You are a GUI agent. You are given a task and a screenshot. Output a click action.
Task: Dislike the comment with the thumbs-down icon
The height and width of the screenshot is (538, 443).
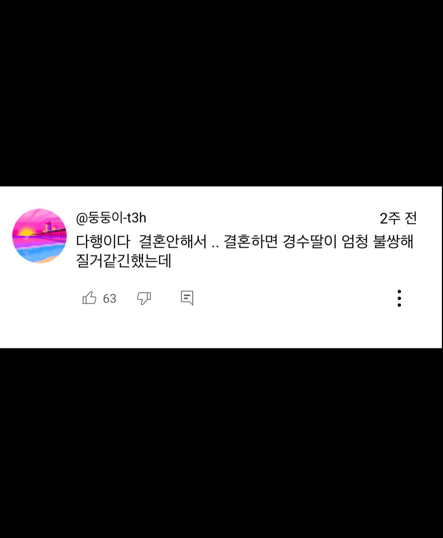(x=144, y=298)
